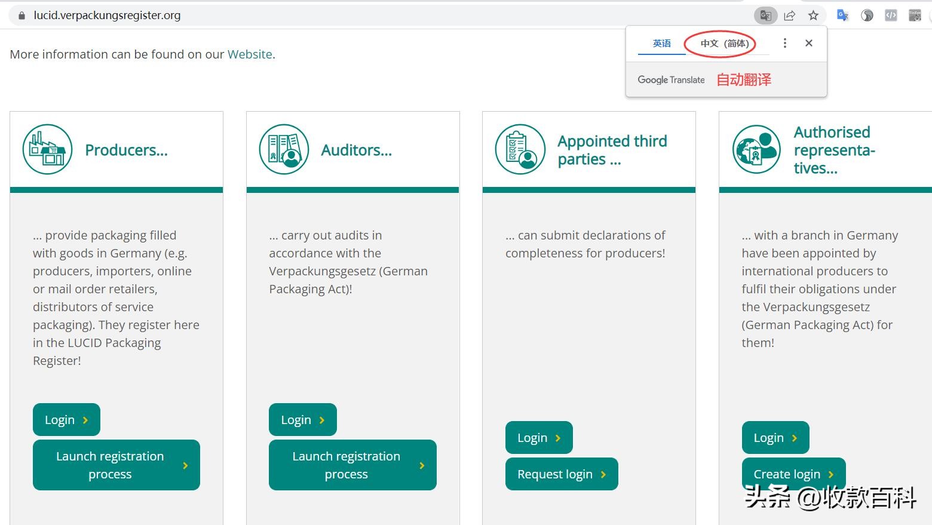Open the Google Translate extension icon
932x525 pixels.
pos(842,16)
